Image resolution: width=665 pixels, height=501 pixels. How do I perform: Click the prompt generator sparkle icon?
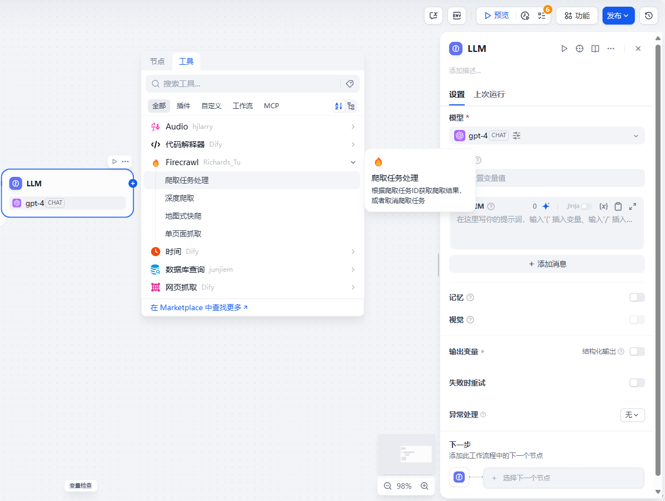click(x=546, y=206)
